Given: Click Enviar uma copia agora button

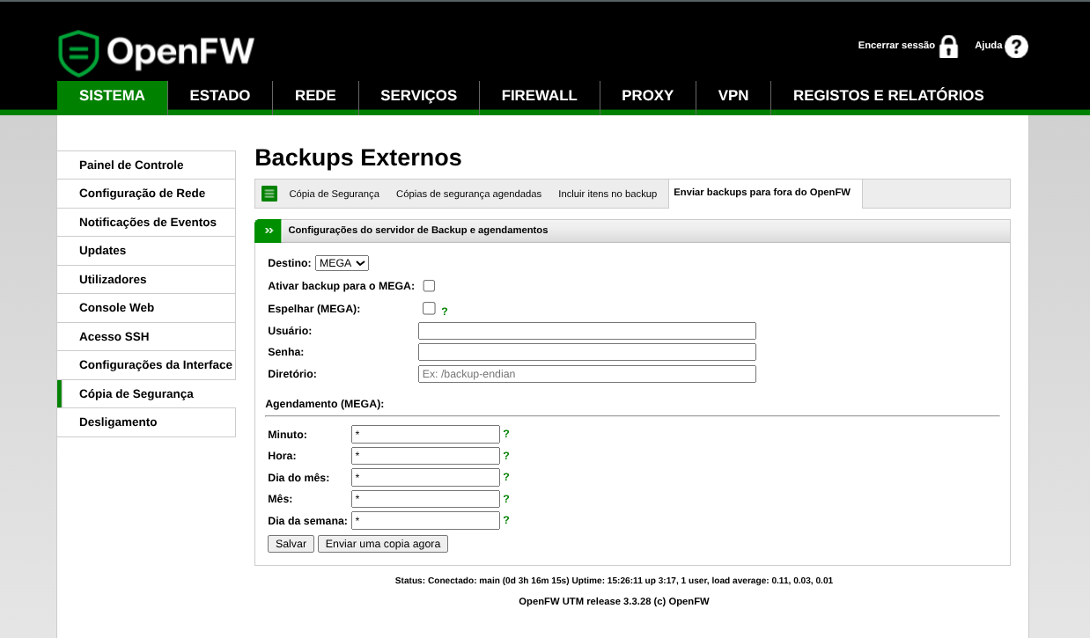Looking at the screenshot, I should pyautogui.click(x=383, y=544).
